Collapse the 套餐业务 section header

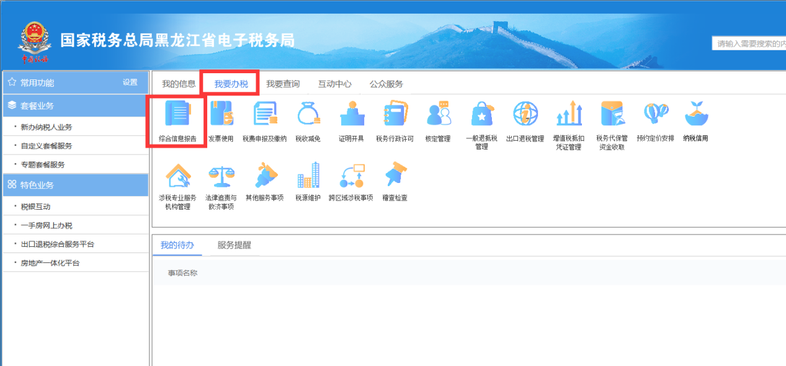[x=75, y=105]
